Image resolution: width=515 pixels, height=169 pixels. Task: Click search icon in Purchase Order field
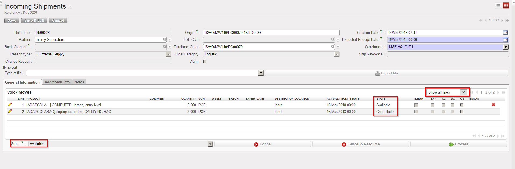coord(333,47)
